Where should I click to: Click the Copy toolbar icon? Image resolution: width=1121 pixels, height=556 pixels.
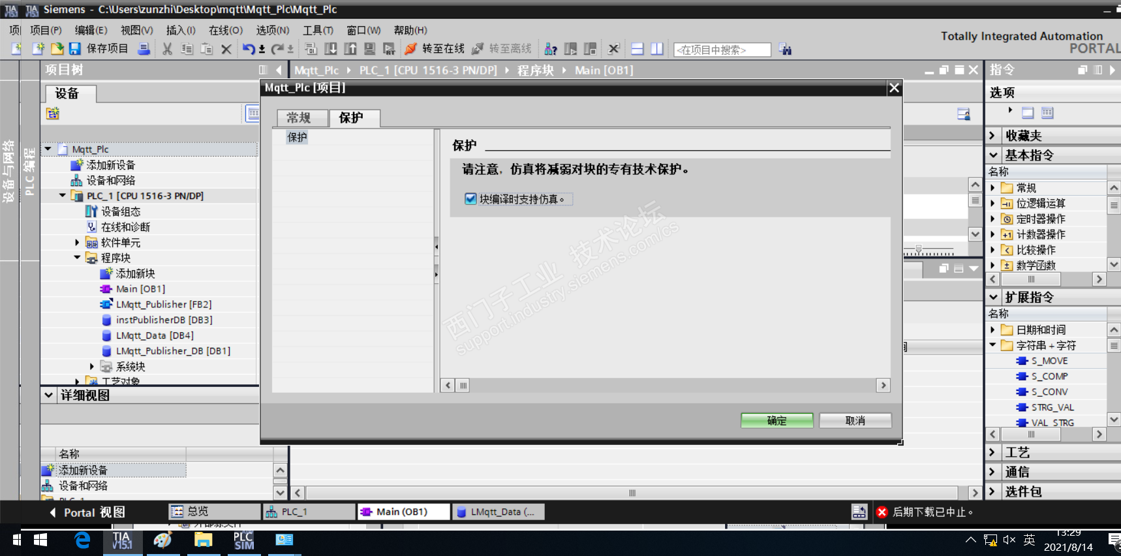click(187, 49)
